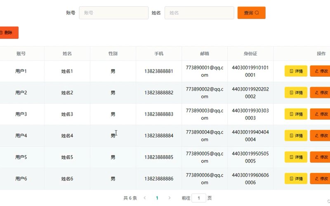This screenshot has height=206, width=330.
Task: Click ID number 440300199404040004 cell
Action: pos(250,136)
